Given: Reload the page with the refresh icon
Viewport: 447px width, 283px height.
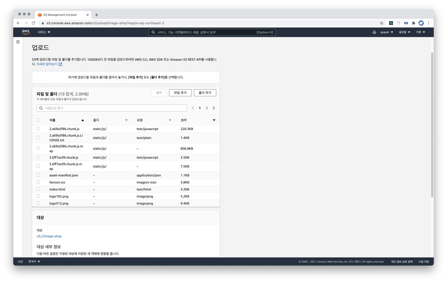Looking at the screenshot, I should (x=33, y=23).
